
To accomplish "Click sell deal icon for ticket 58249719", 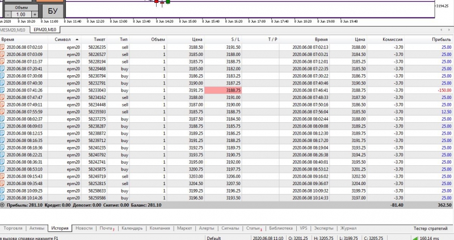I will [2, 177].
